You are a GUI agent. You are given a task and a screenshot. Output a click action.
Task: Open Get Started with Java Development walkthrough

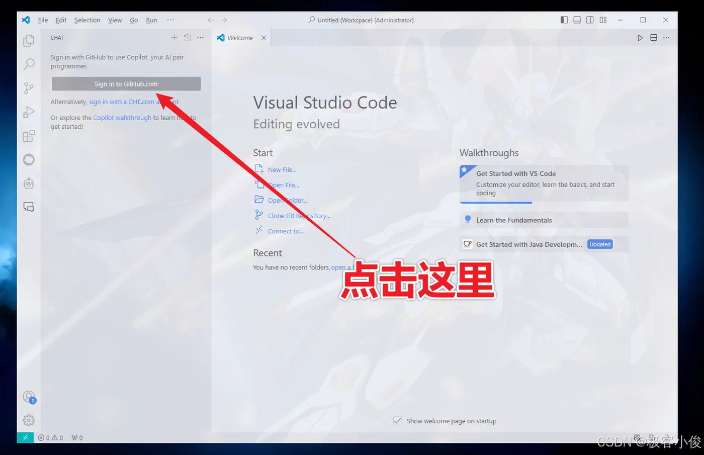click(x=544, y=244)
